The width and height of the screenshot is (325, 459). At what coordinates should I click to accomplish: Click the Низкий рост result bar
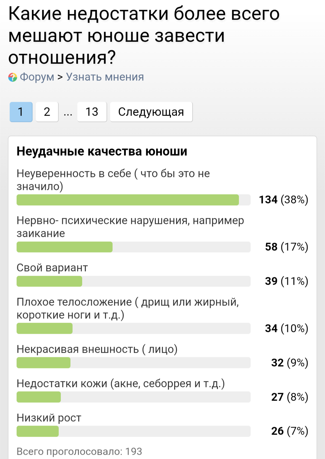38,431
